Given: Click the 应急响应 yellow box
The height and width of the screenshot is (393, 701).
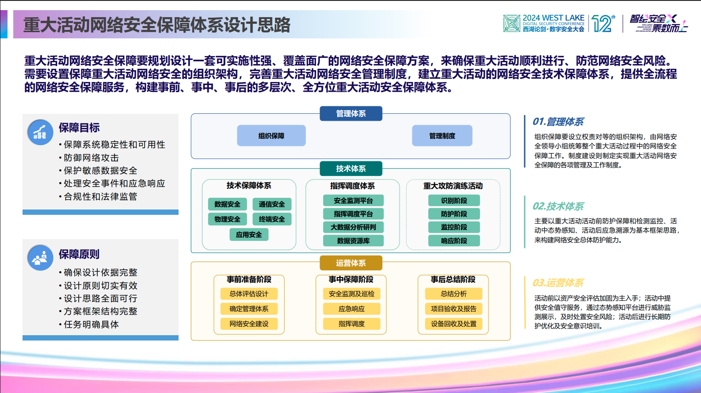Looking at the screenshot, I should [x=351, y=309].
